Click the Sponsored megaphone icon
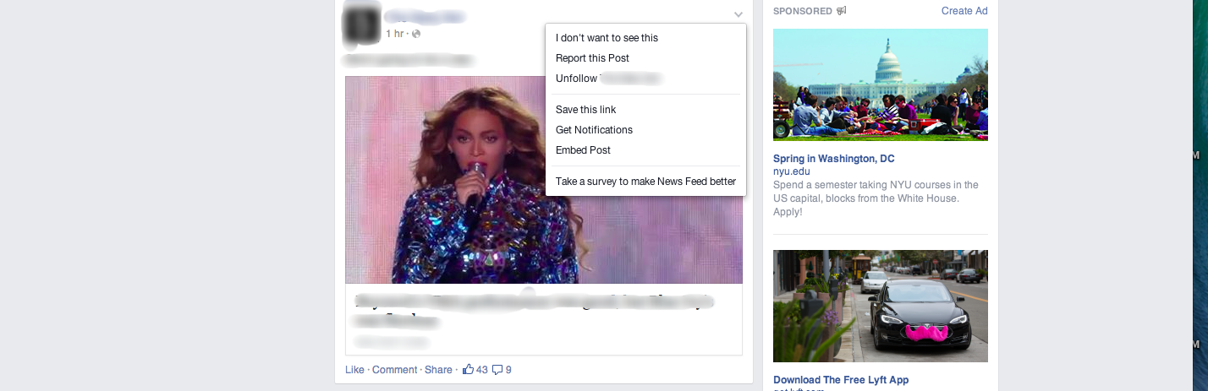Viewport: 1208px width, 391px height. [x=841, y=11]
